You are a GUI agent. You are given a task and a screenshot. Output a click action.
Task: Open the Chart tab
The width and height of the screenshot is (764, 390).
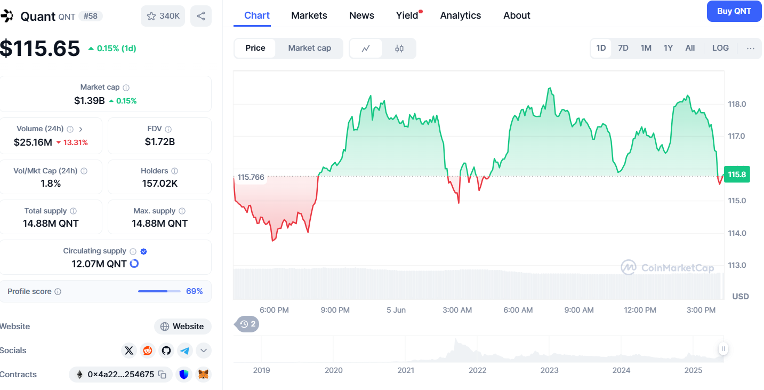(257, 15)
